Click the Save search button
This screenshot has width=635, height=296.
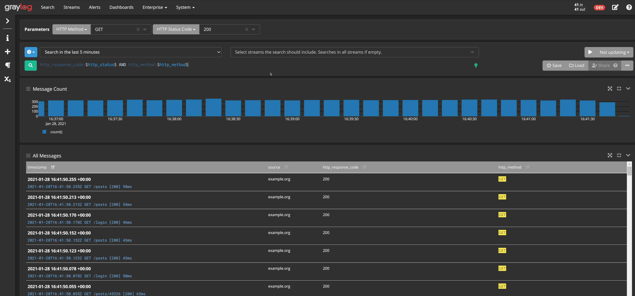(554, 65)
